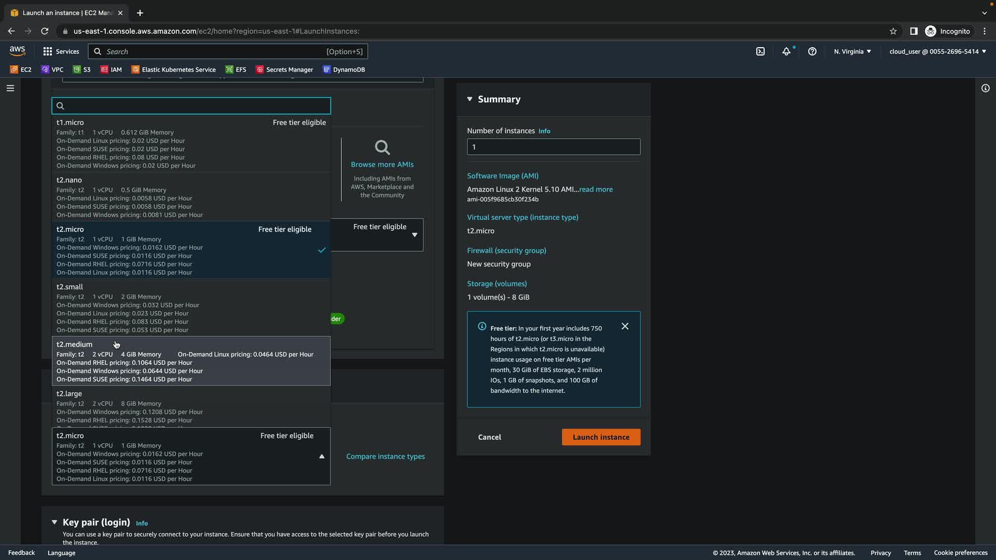Open the Compare instance types link

tap(385, 456)
